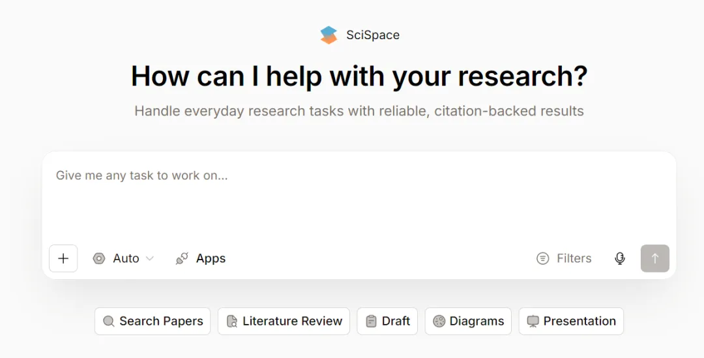Select the Literature Review task chip
This screenshot has height=358, width=704.
[x=292, y=321]
